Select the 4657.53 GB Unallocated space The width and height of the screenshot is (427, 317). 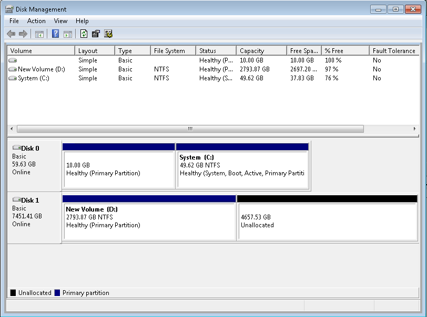pyautogui.click(x=327, y=218)
